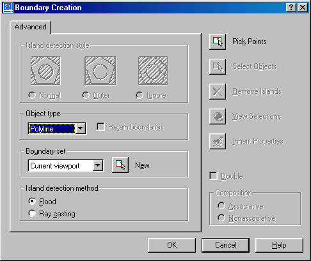The width and height of the screenshot is (311, 261).
Task: Click the Help button
Action: click(x=279, y=245)
